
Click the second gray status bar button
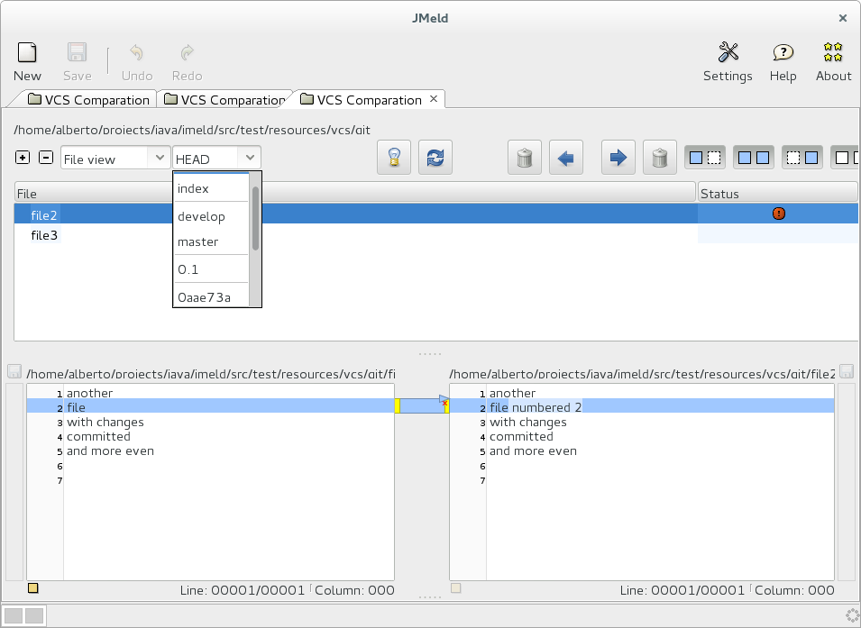34,615
